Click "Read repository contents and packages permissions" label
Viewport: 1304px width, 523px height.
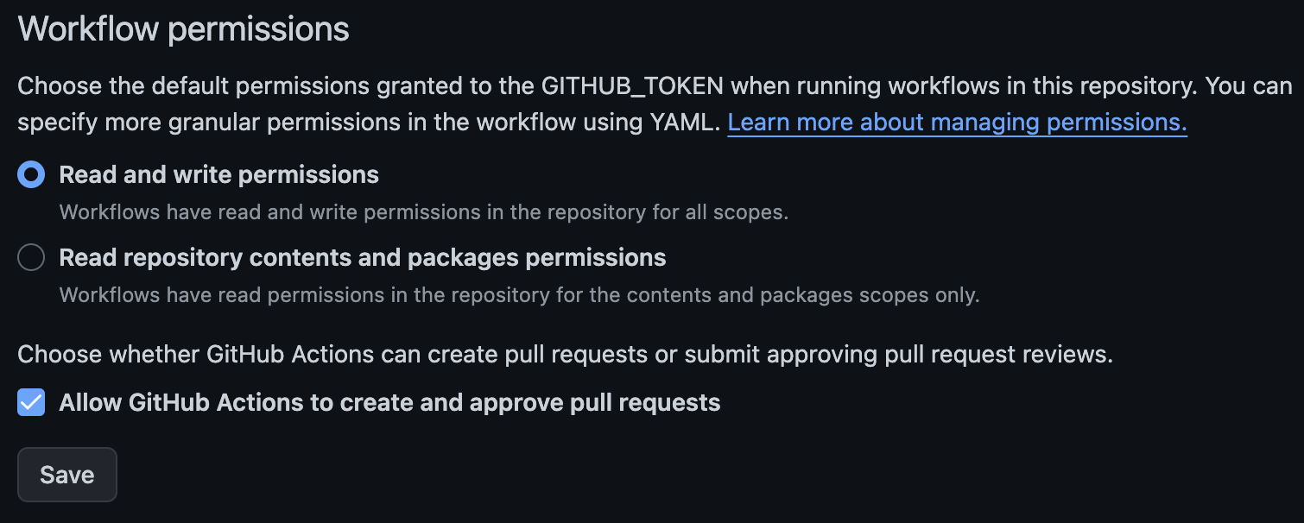pyautogui.click(x=362, y=258)
